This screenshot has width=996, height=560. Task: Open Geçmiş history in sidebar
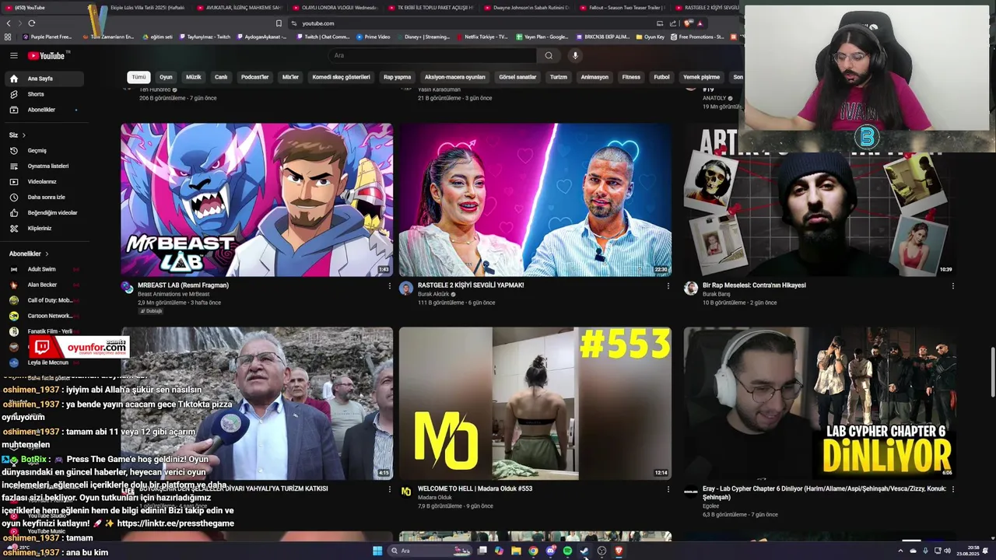tap(43, 150)
